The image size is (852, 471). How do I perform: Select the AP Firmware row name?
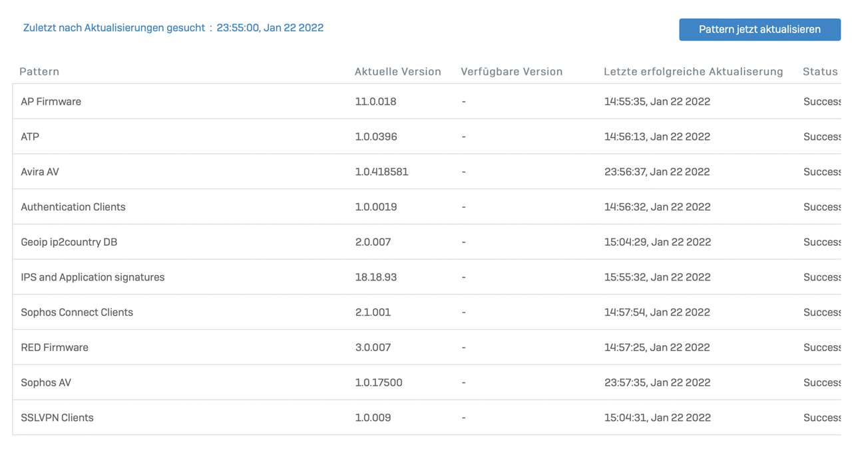[51, 101]
